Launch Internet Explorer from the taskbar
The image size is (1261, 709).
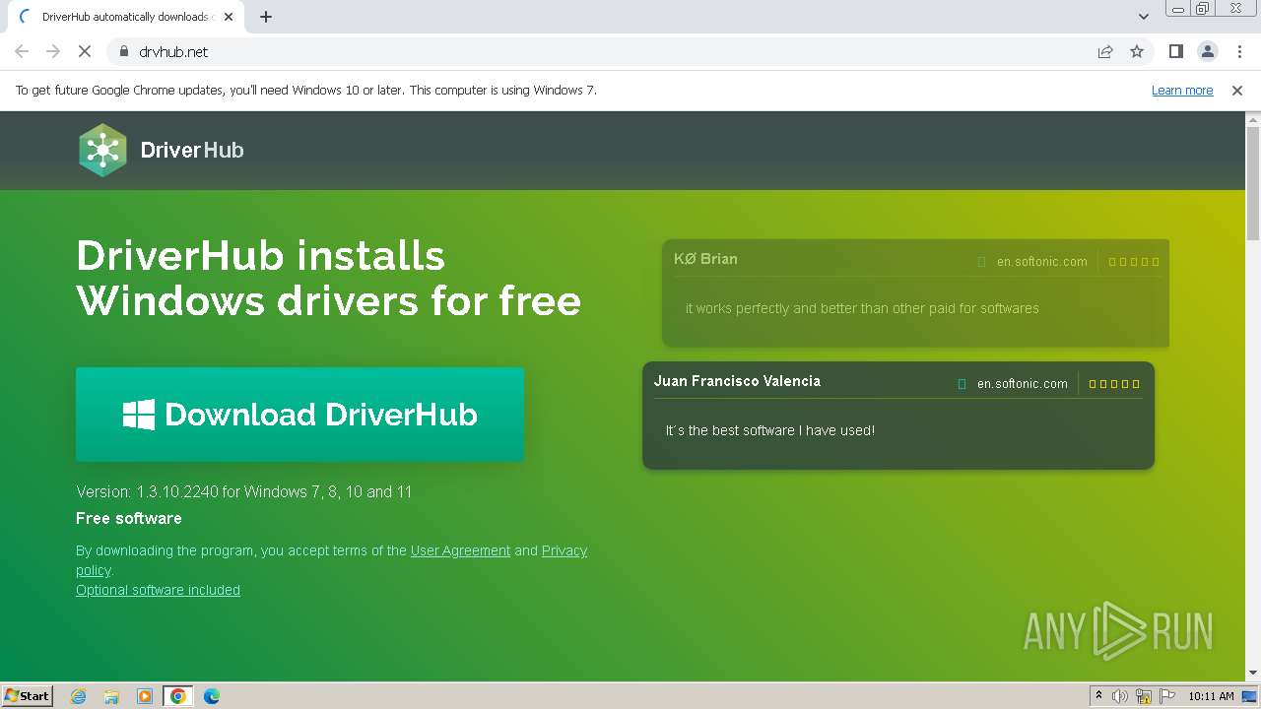click(78, 696)
